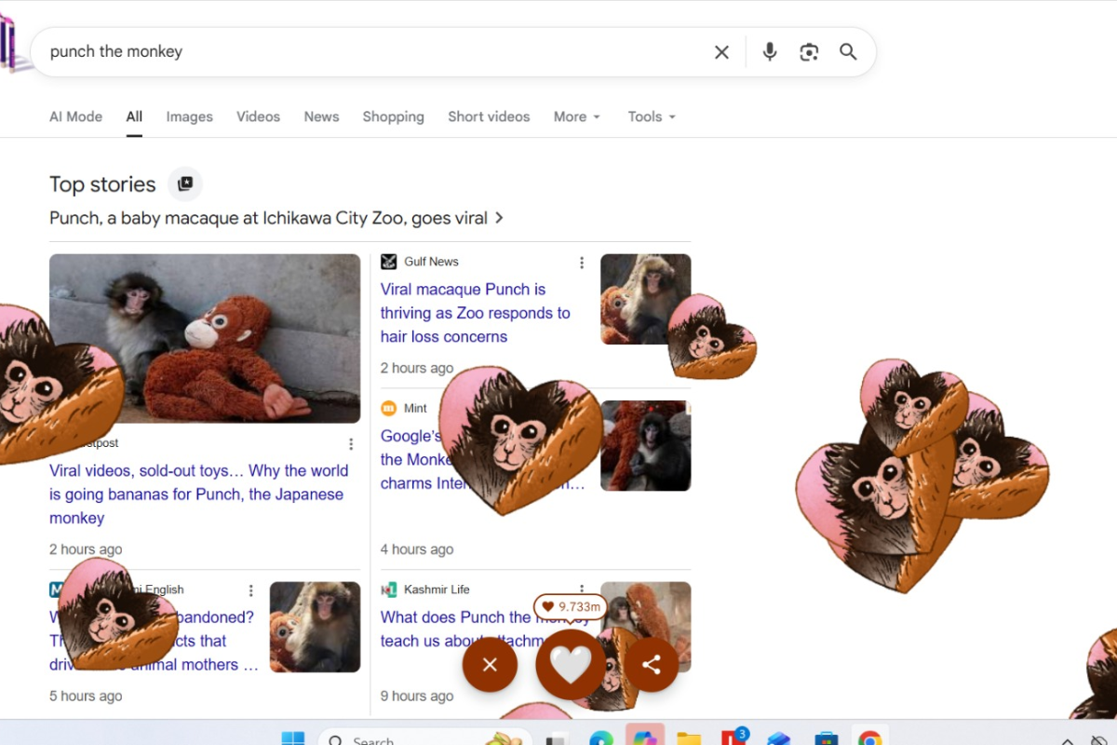Switch to the News tab

coord(321,116)
